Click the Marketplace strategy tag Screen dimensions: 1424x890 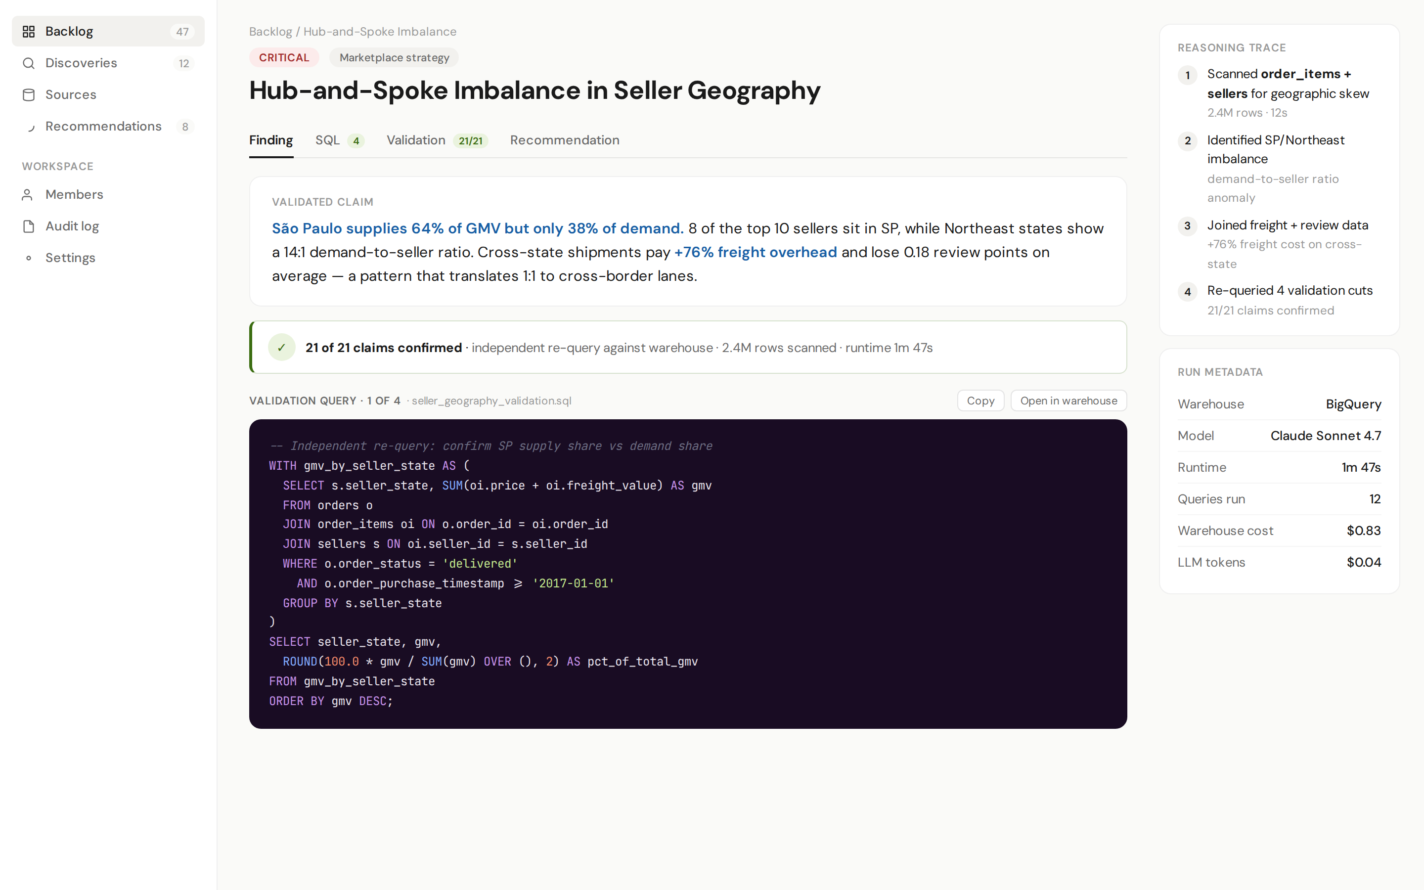click(394, 58)
